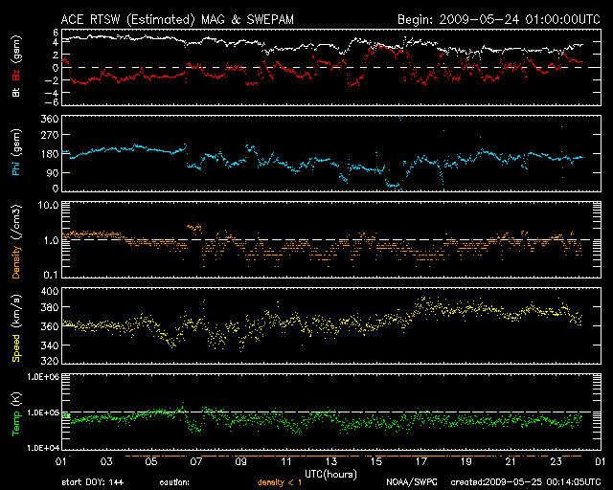613x490 pixels.
Task: Click the '15' hour label on the time axis
Action: pos(376,461)
